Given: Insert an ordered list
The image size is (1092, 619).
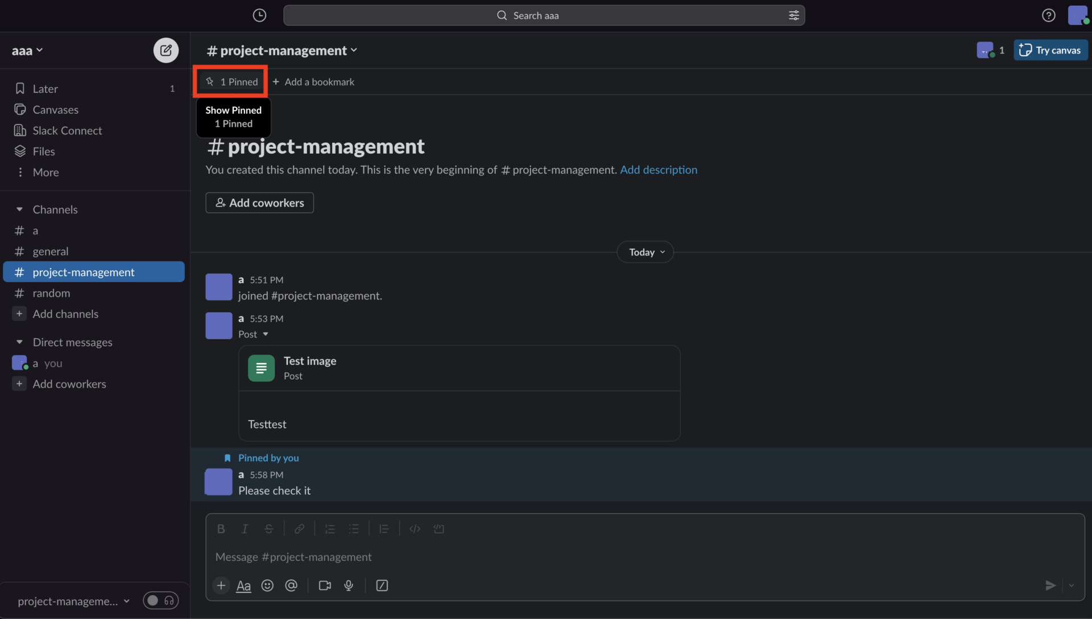Looking at the screenshot, I should tap(330, 529).
